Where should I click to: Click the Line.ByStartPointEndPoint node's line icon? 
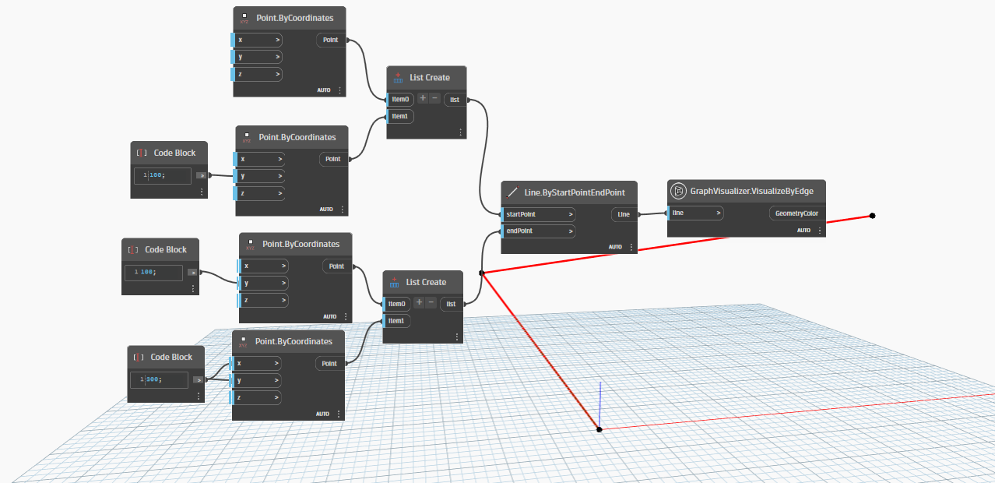tap(512, 192)
